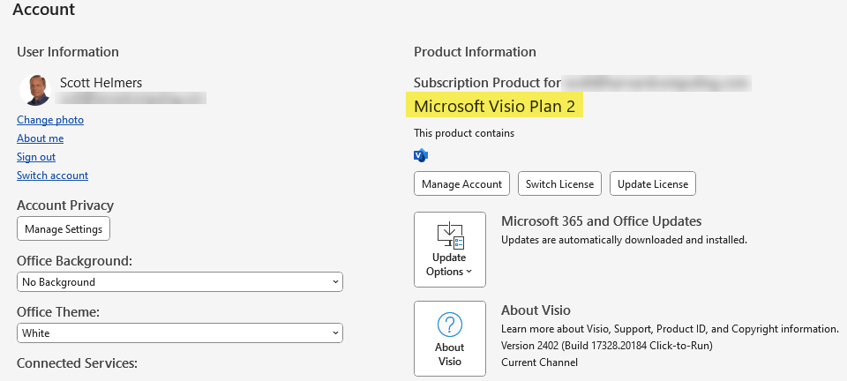Click the Connected Services heading
Screen dimensions: 847x381
[78, 363]
